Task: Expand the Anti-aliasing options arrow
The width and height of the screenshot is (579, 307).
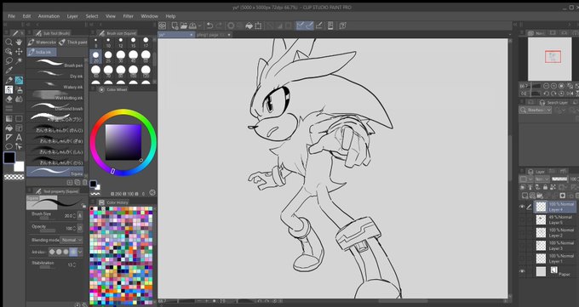Action: (x=81, y=252)
